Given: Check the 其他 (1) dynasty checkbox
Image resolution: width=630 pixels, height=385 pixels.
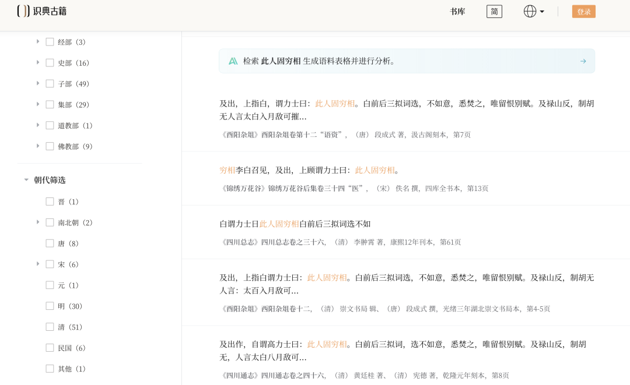Looking at the screenshot, I should click(x=50, y=368).
